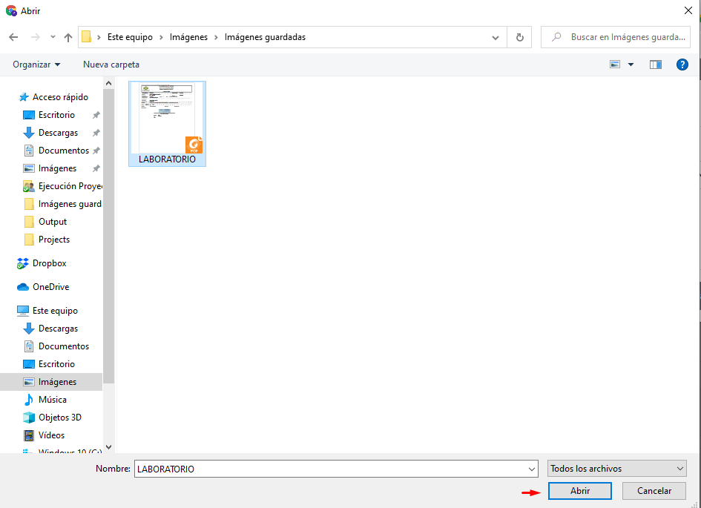Create a new folder with Nueva carpeta

click(111, 65)
